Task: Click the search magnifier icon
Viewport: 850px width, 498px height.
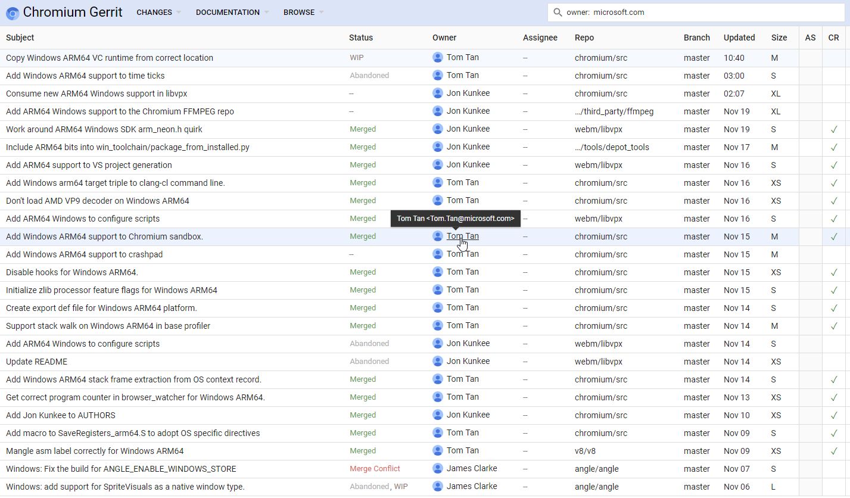Action: [558, 13]
